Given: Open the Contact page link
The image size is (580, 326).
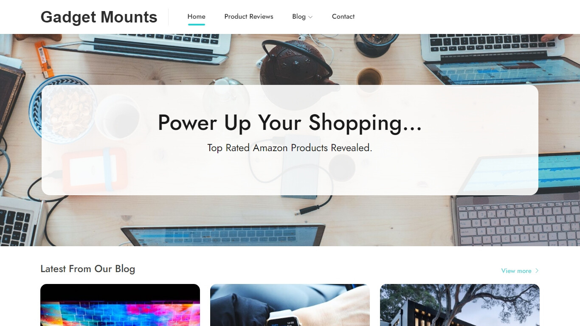Looking at the screenshot, I should [x=343, y=17].
